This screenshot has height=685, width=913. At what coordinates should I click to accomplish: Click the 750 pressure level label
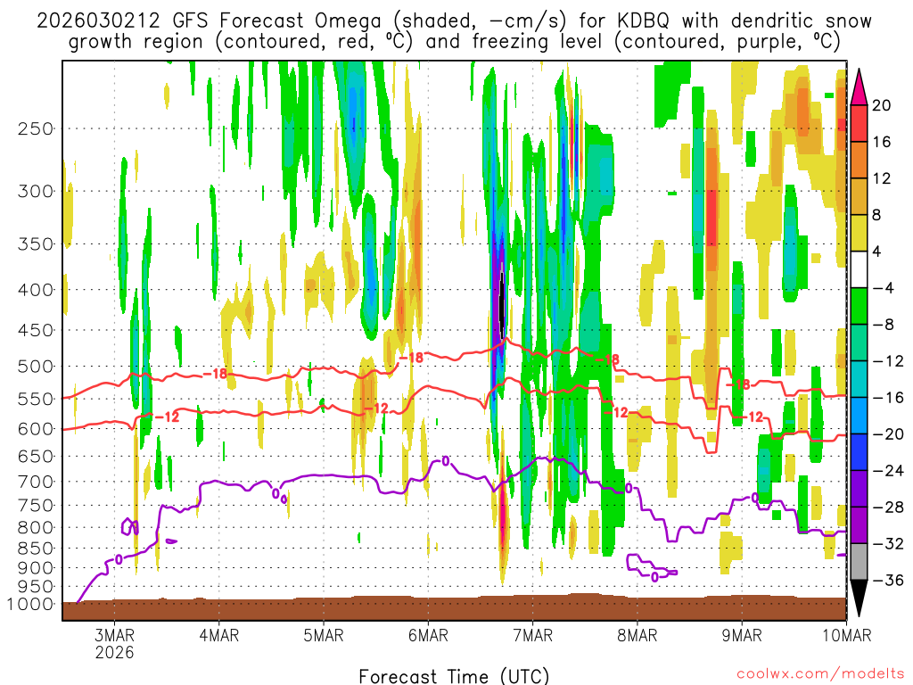click(x=36, y=506)
